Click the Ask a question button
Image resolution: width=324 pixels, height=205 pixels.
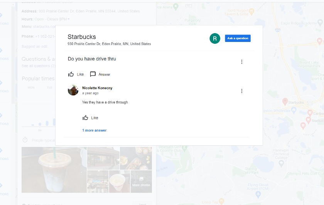coord(238,38)
